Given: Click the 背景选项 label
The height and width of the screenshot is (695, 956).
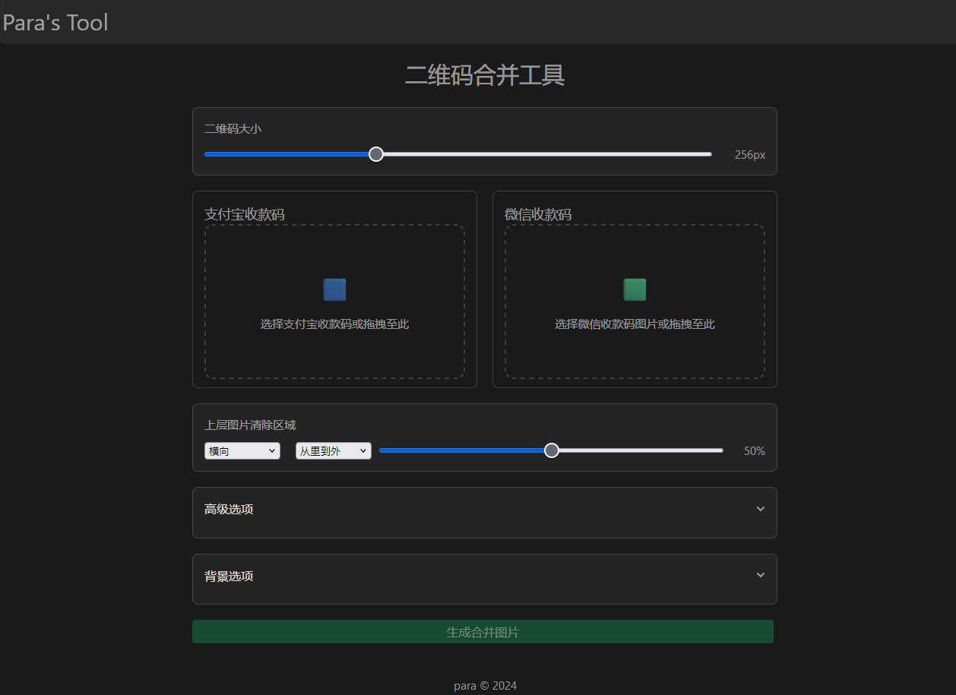Looking at the screenshot, I should pos(229,576).
